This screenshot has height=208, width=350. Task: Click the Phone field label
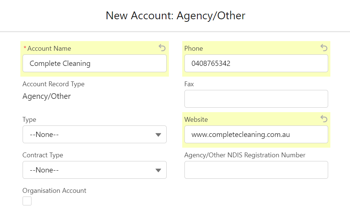tap(194, 48)
